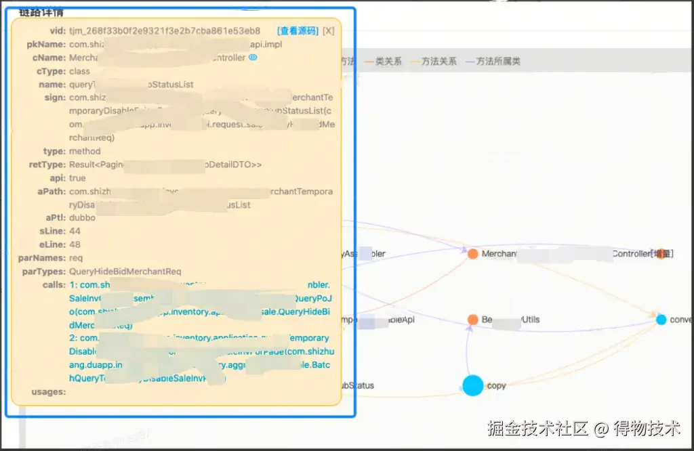Click the orange Utils class node
The image size is (694, 451).
[x=473, y=319]
